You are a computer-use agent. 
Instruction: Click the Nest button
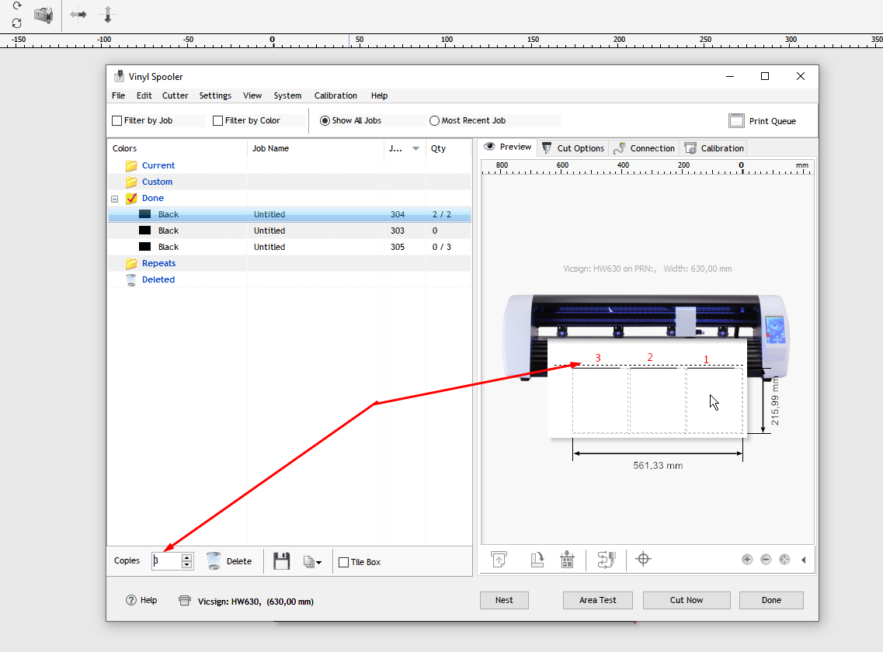pos(504,600)
